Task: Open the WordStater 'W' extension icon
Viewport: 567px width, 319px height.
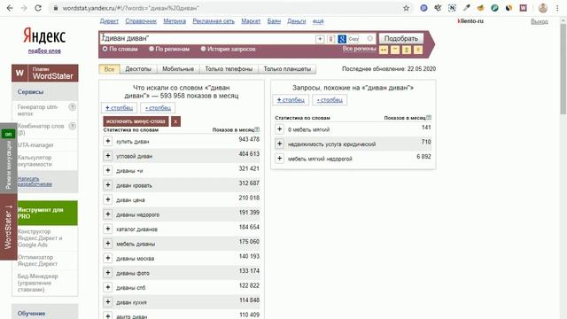Action: 524,8
